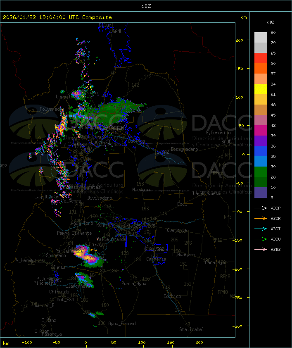Pick the mauve 42-45 dBZ swatch
The width and height of the screenshot is (292, 348).
click(261, 120)
